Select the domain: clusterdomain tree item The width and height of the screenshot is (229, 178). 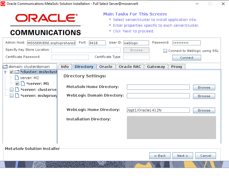click(29, 67)
